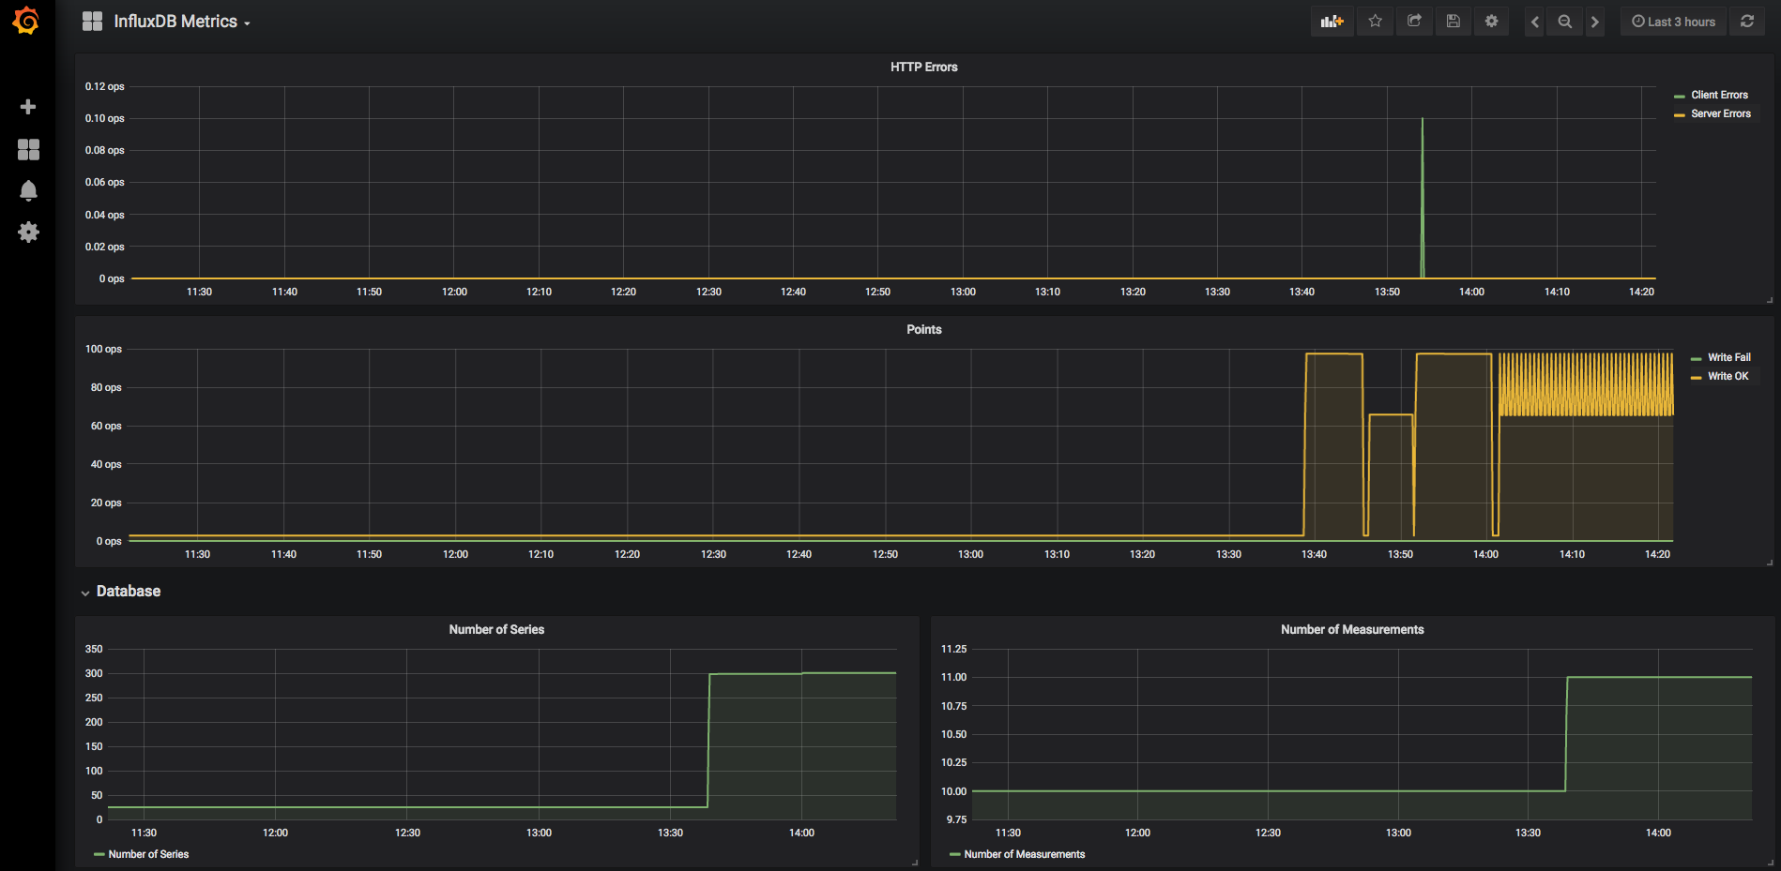Toggle Number of Measurements legend entry
Screen dimensions: 1781x871
(1024, 854)
